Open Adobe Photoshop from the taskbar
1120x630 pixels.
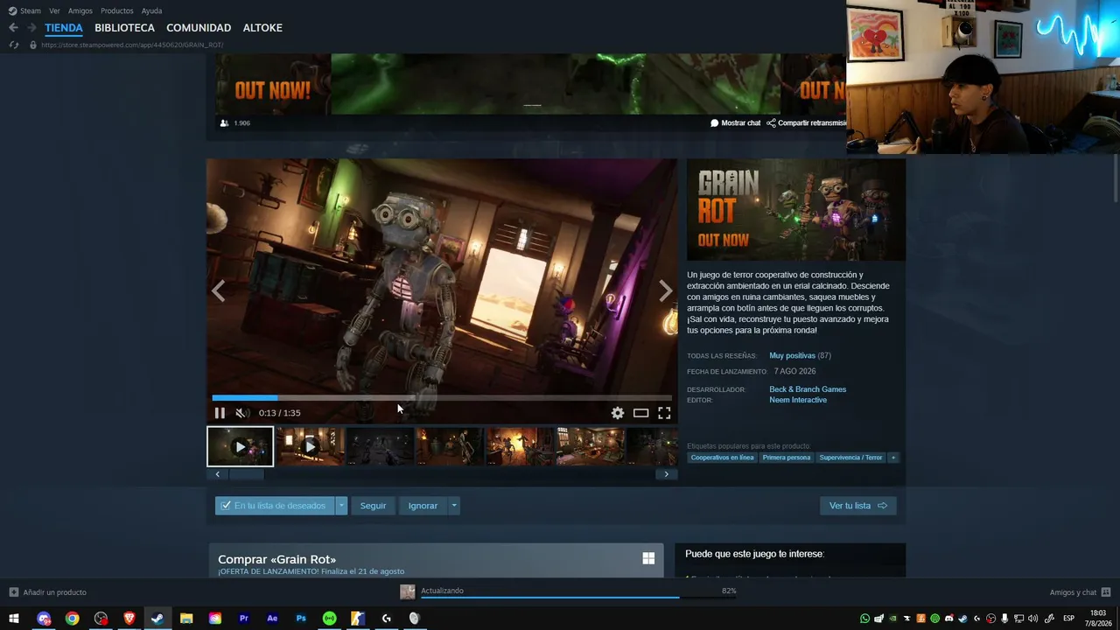point(301,619)
